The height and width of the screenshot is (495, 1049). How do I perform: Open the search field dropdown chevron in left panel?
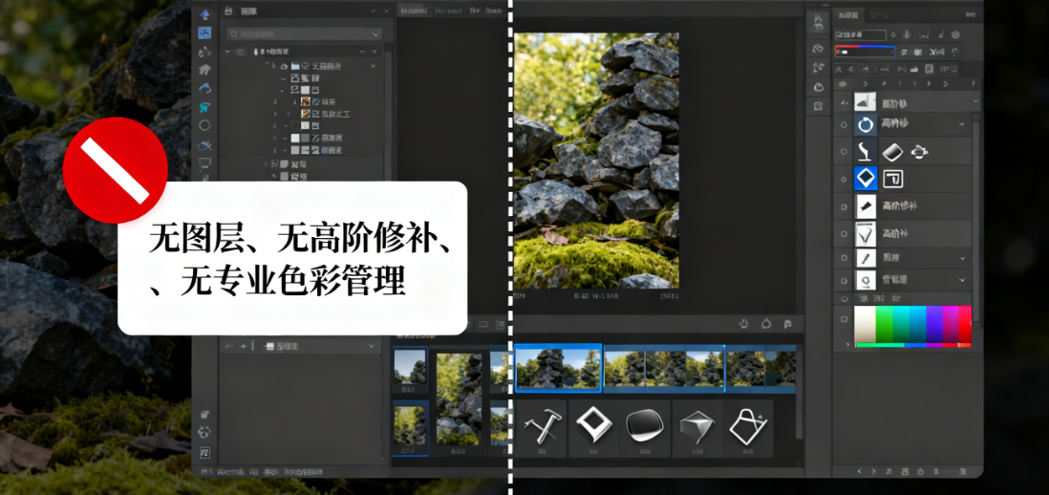(x=375, y=33)
